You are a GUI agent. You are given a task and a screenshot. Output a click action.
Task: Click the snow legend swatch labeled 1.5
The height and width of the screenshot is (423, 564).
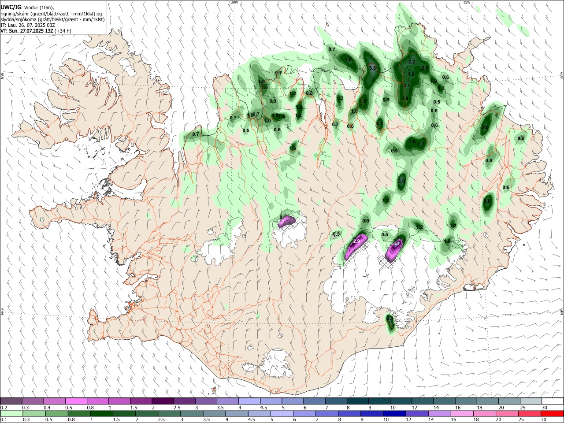[141, 401]
